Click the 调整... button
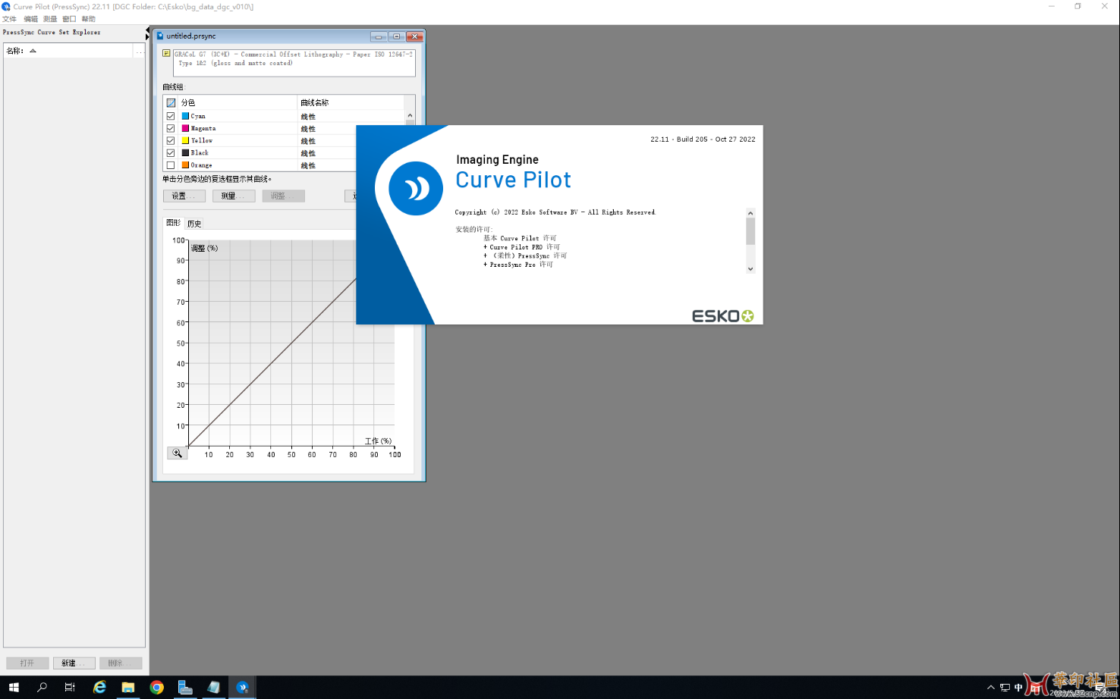 [283, 196]
